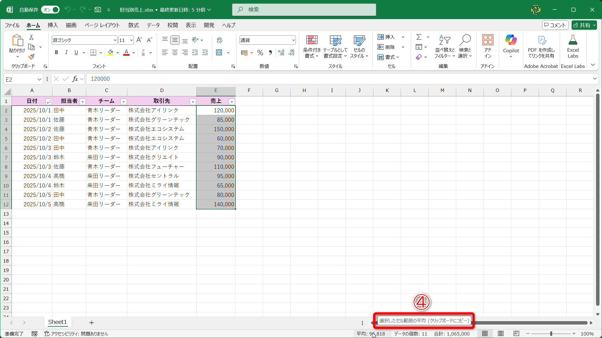
Task: Copy average by clicking 平均: 96,818 in status bar
Action: pyautogui.click(x=371, y=334)
